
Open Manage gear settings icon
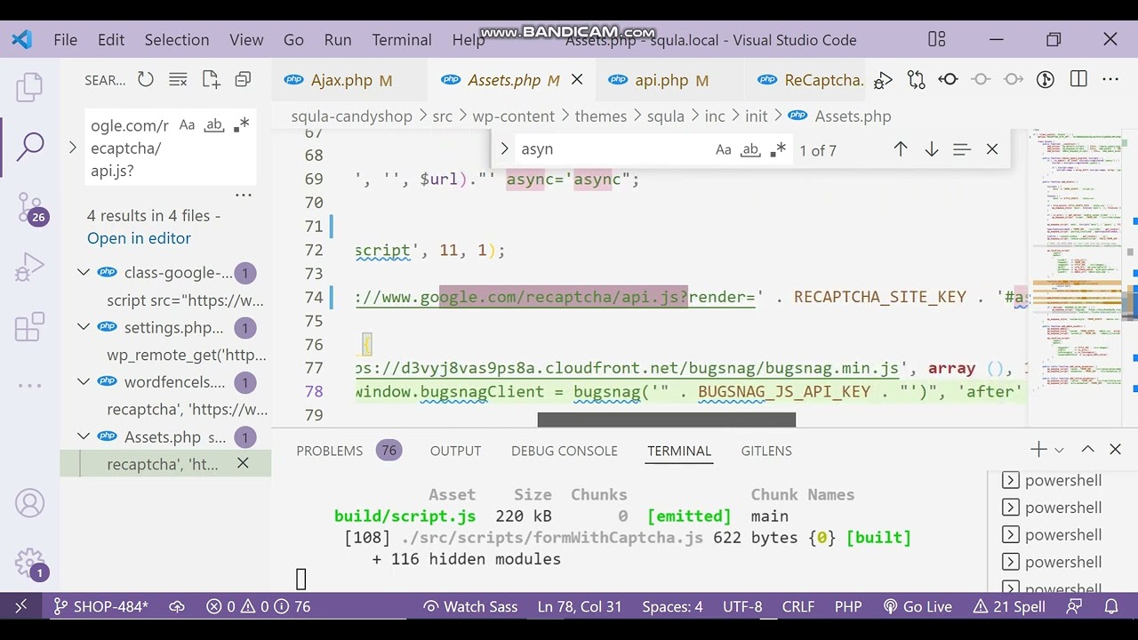[29, 564]
